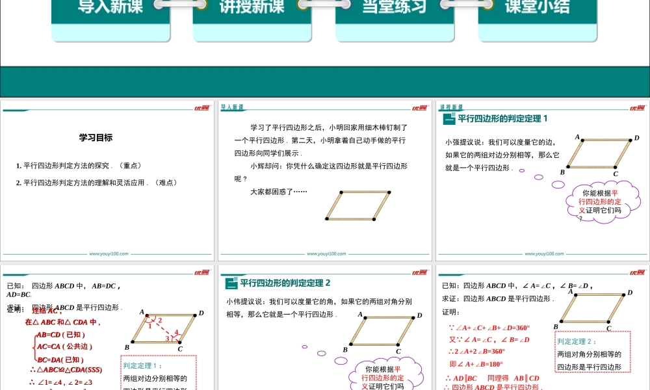The width and height of the screenshot is (650, 390).
Task: Click the line AC=CA (公共边)
Action: [64, 346]
